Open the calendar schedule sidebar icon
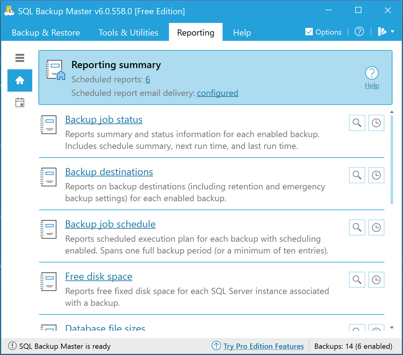The width and height of the screenshot is (403, 355). pyautogui.click(x=20, y=103)
